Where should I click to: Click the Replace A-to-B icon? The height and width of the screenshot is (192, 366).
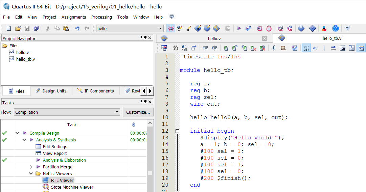coord(185,48)
